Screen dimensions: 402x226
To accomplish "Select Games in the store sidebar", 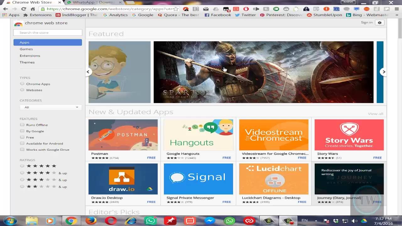I will pos(26,49).
